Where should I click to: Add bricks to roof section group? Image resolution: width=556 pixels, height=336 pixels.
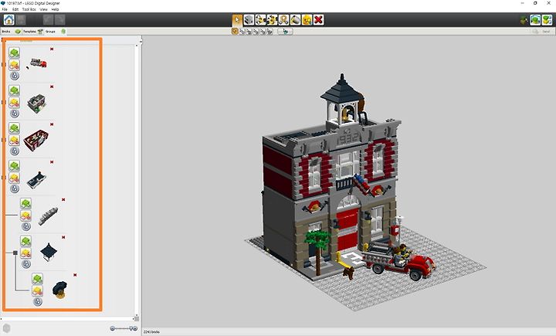[x=14, y=166]
